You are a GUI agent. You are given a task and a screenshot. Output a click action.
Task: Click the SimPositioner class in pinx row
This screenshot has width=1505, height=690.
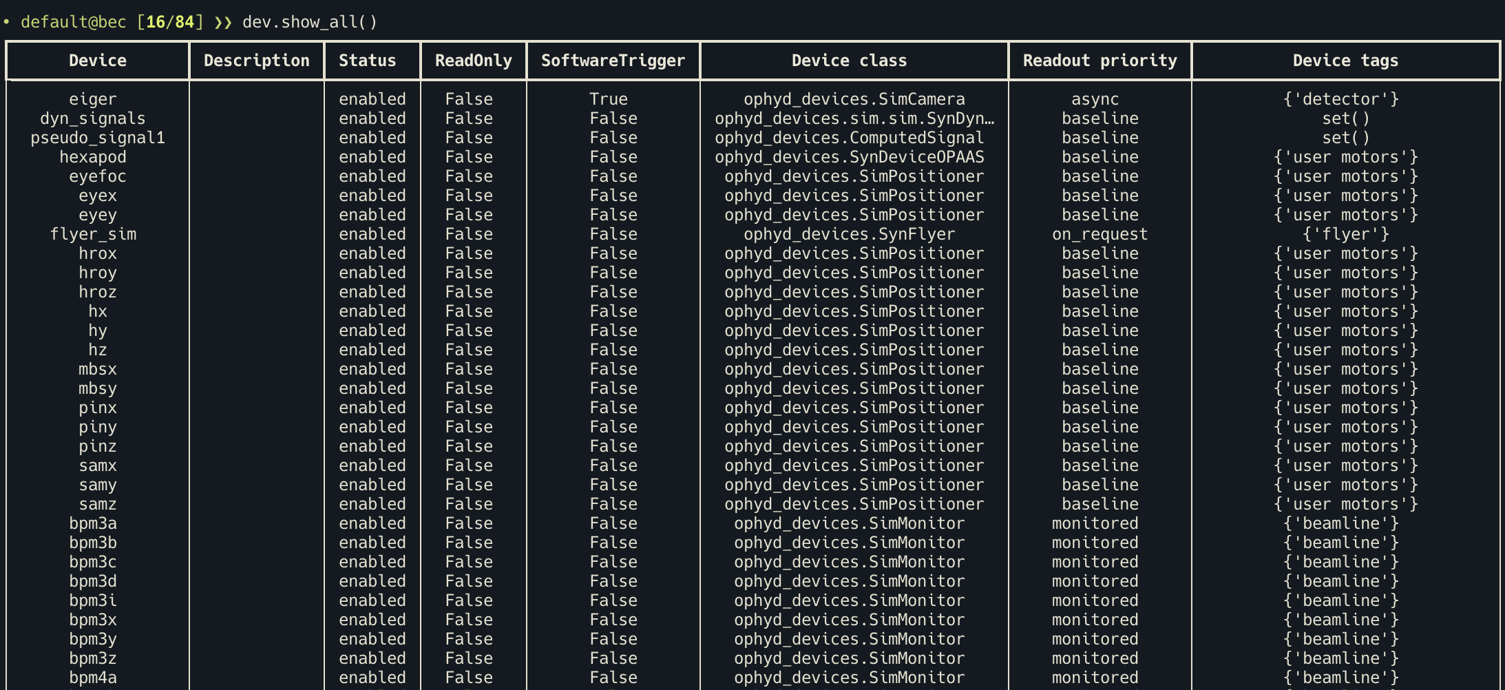pyautogui.click(x=854, y=408)
